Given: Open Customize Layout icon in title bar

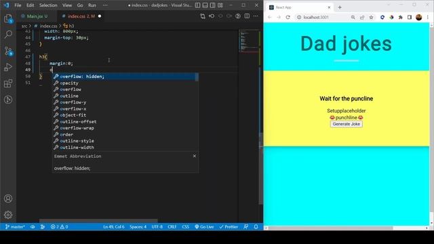Looking at the screenshot, I should 220,5.
